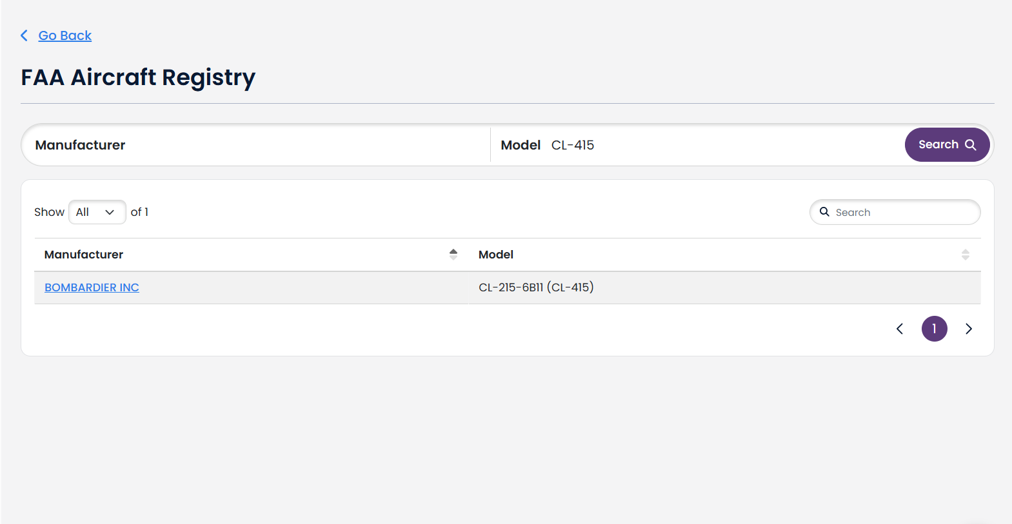Click the FAA Aircraft Registry heading
Screen dimensions: 1012x524
pos(138,77)
